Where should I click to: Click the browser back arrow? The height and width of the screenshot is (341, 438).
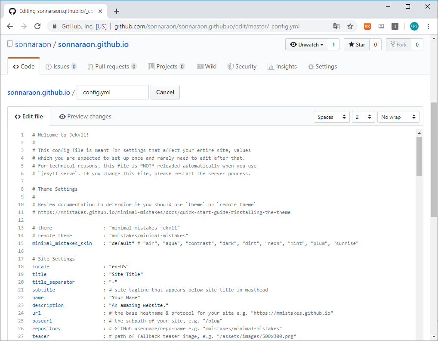point(10,26)
